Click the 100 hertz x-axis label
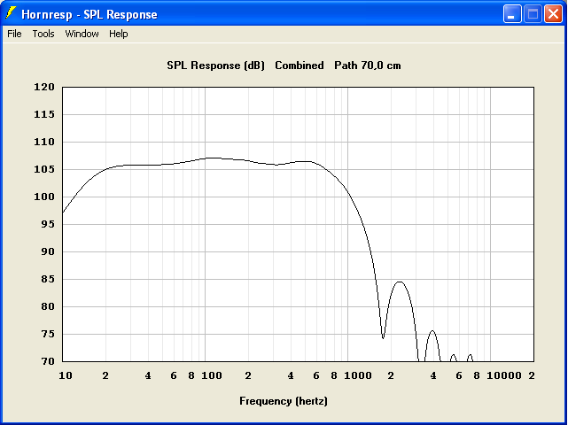This screenshot has width=568, height=425. click(x=212, y=375)
